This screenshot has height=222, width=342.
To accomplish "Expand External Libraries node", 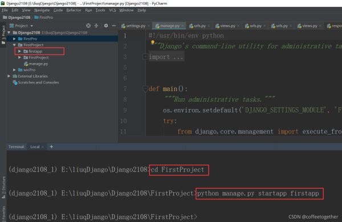I will click(9, 76).
